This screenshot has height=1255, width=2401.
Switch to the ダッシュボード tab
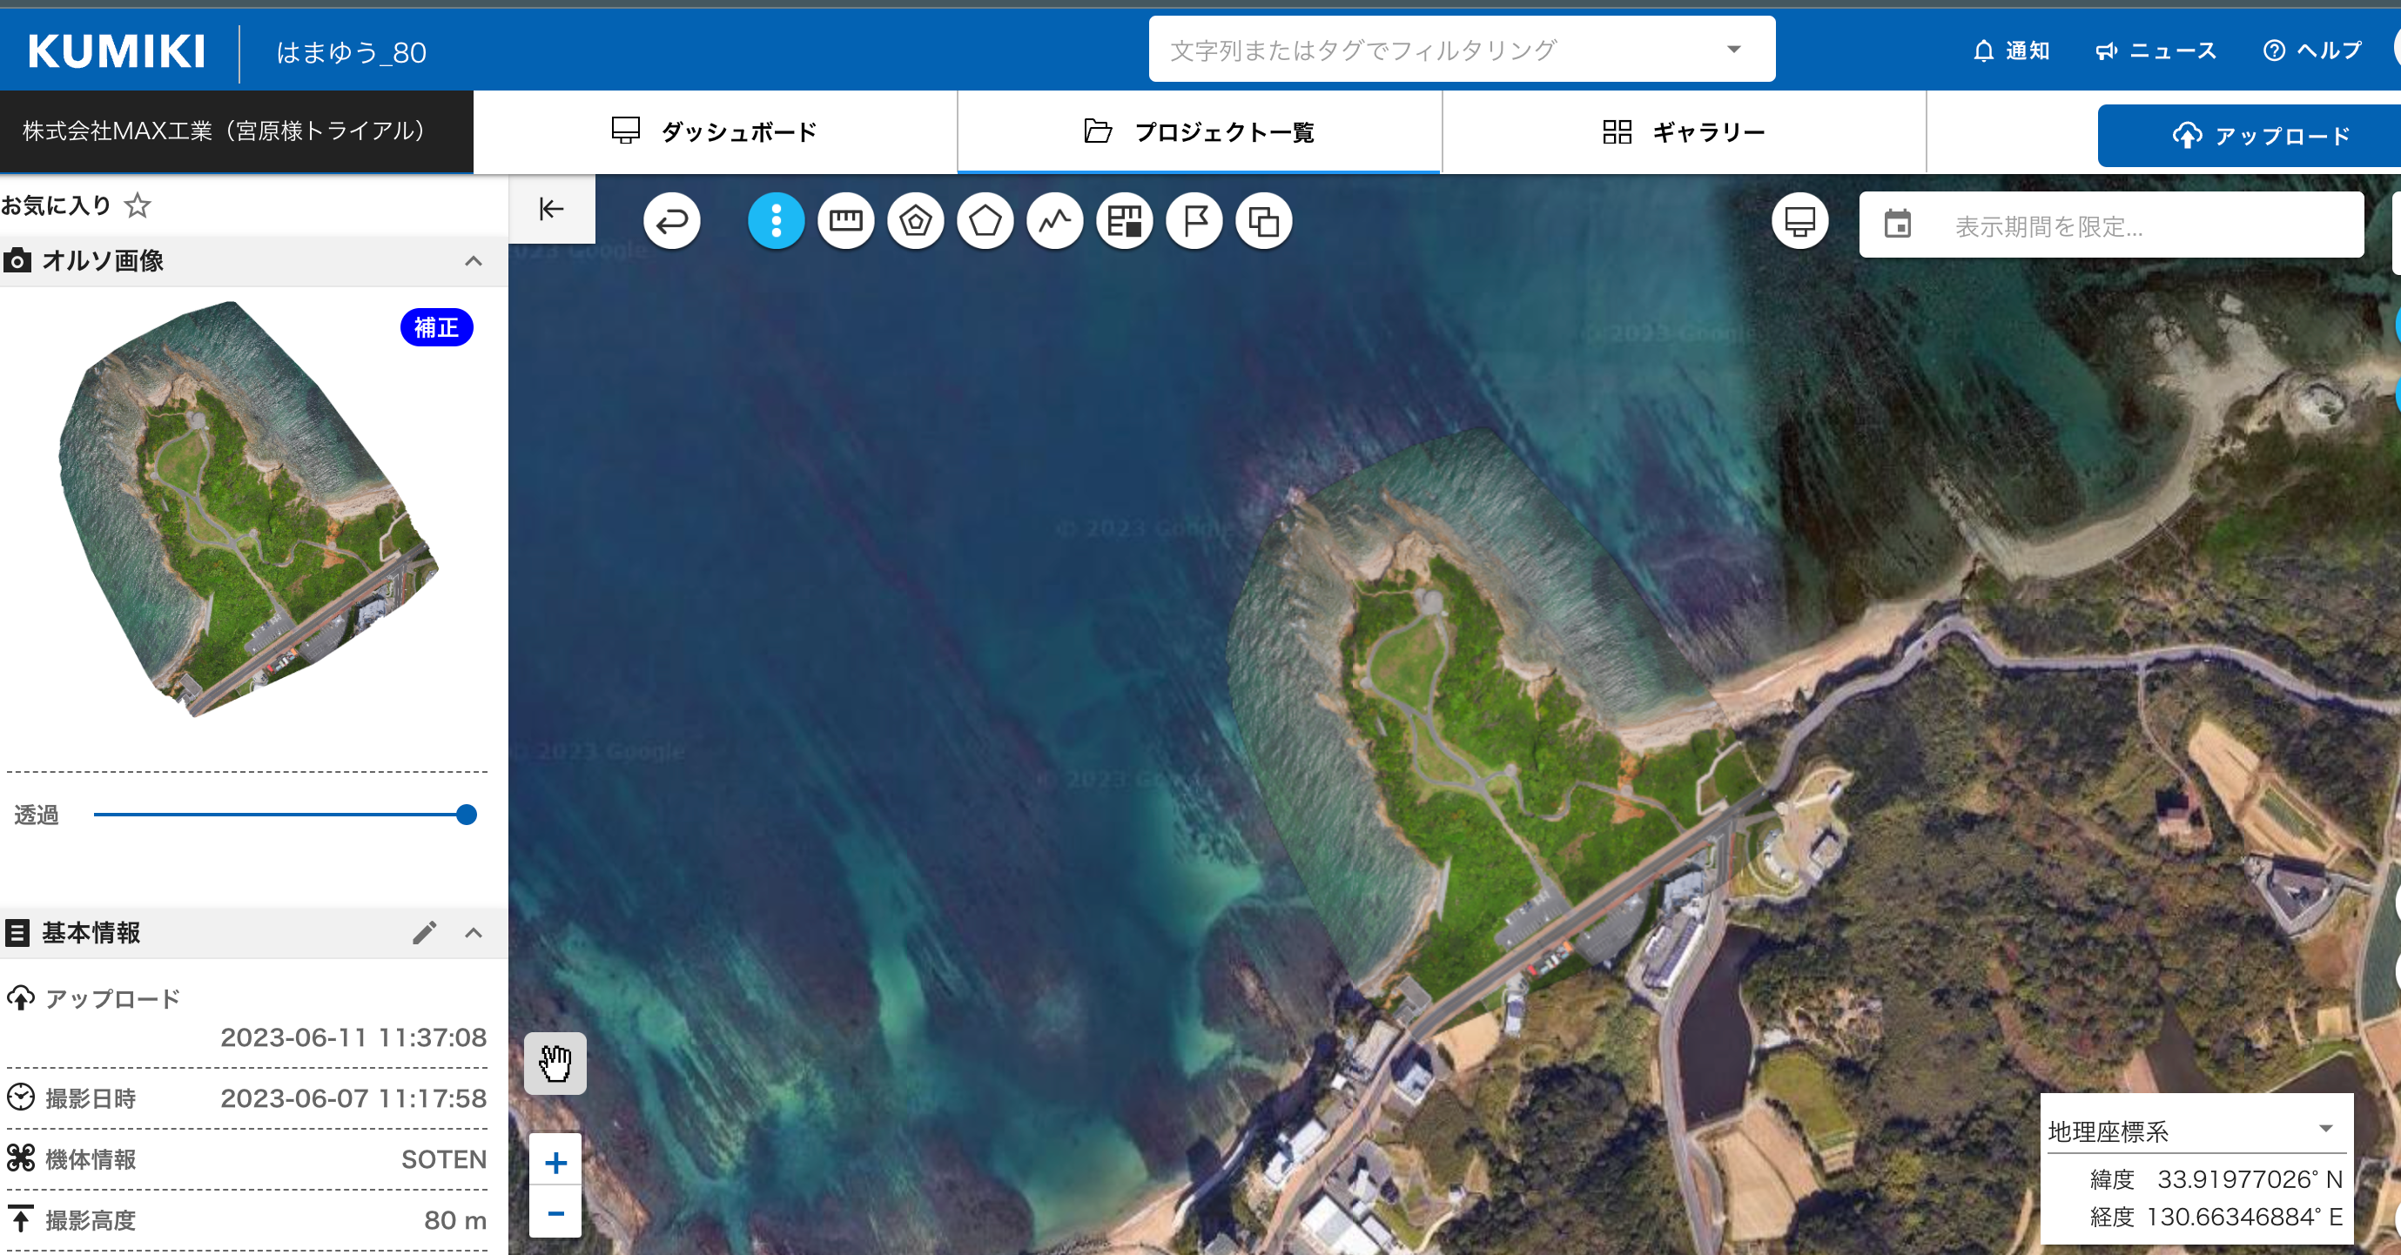point(715,132)
